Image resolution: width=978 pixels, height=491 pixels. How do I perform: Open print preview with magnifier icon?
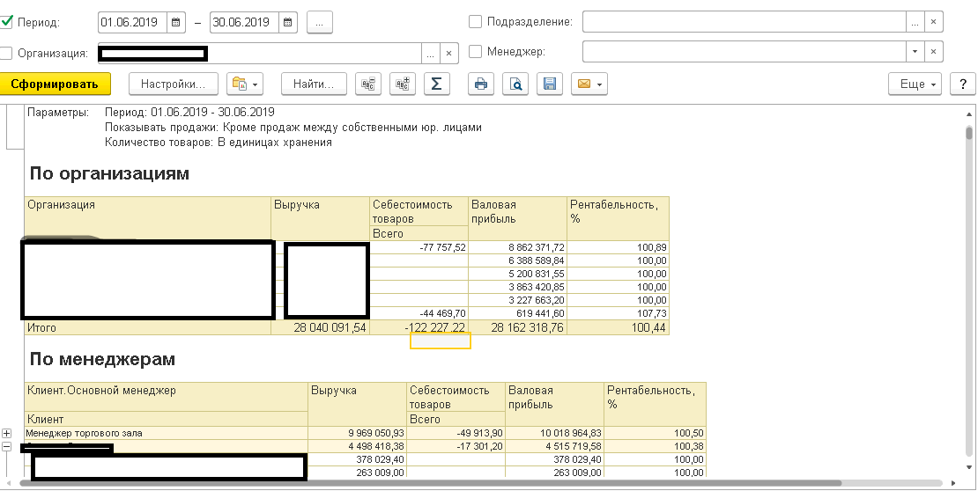point(516,84)
